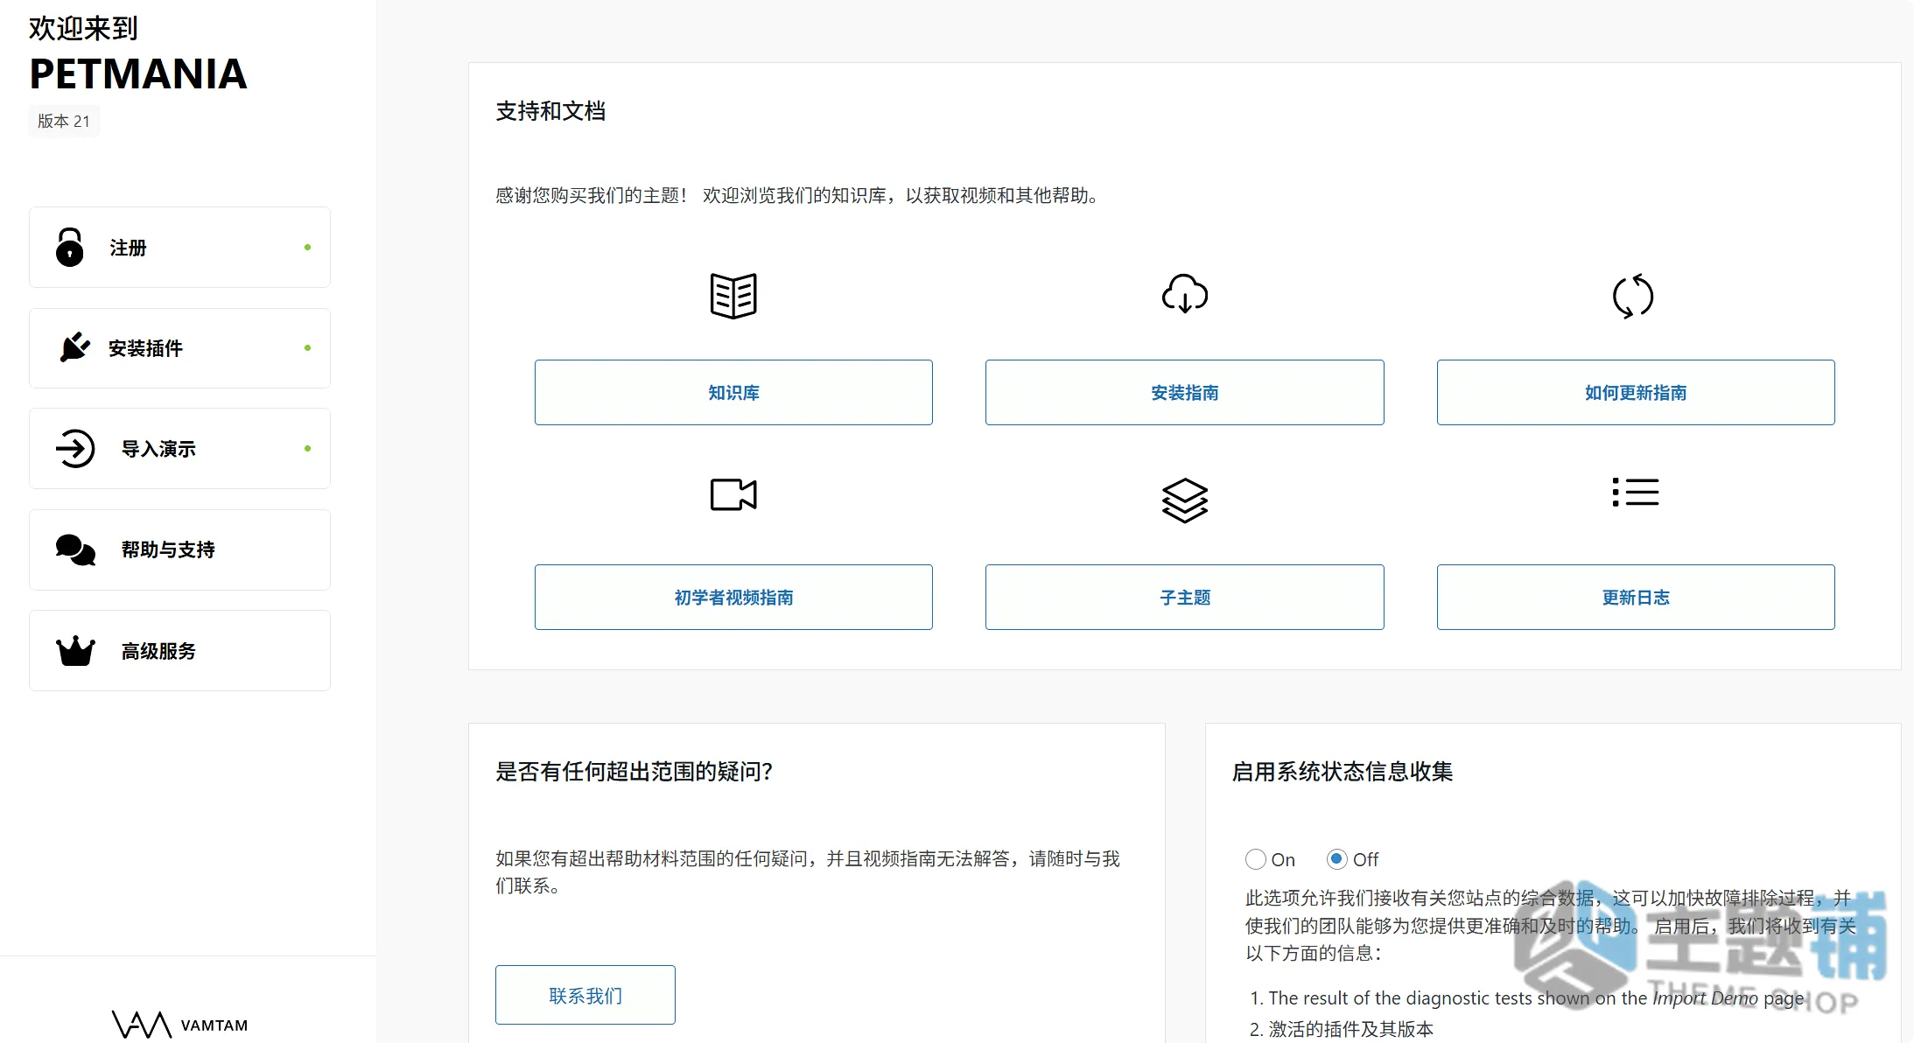Click the video camera icon above 初学者视频指南

tap(733, 494)
